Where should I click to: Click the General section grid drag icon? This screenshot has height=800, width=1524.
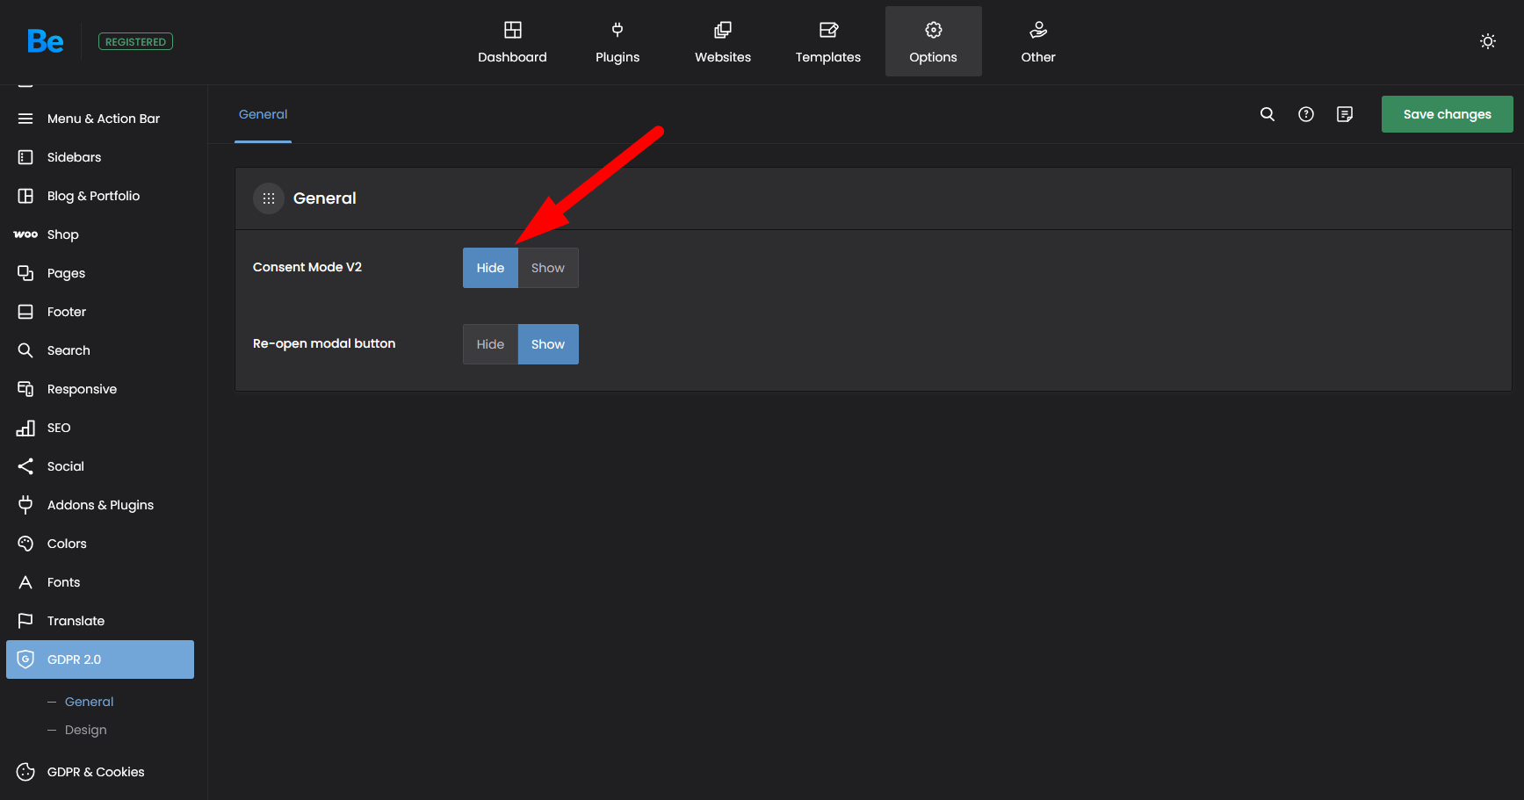coord(269,198)
